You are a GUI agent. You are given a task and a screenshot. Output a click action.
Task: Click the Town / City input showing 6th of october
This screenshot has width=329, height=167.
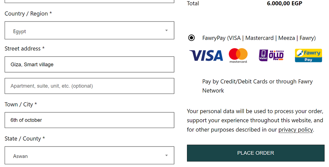(89, 120)
